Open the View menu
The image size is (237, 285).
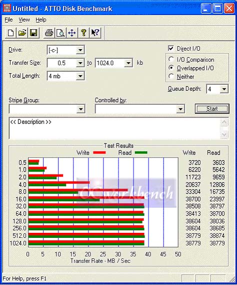click(24, 20)
